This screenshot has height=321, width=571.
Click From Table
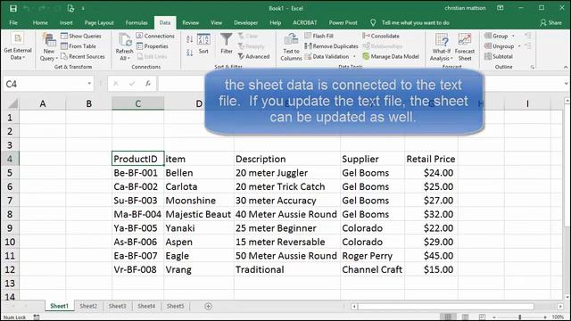pos(79,46)
